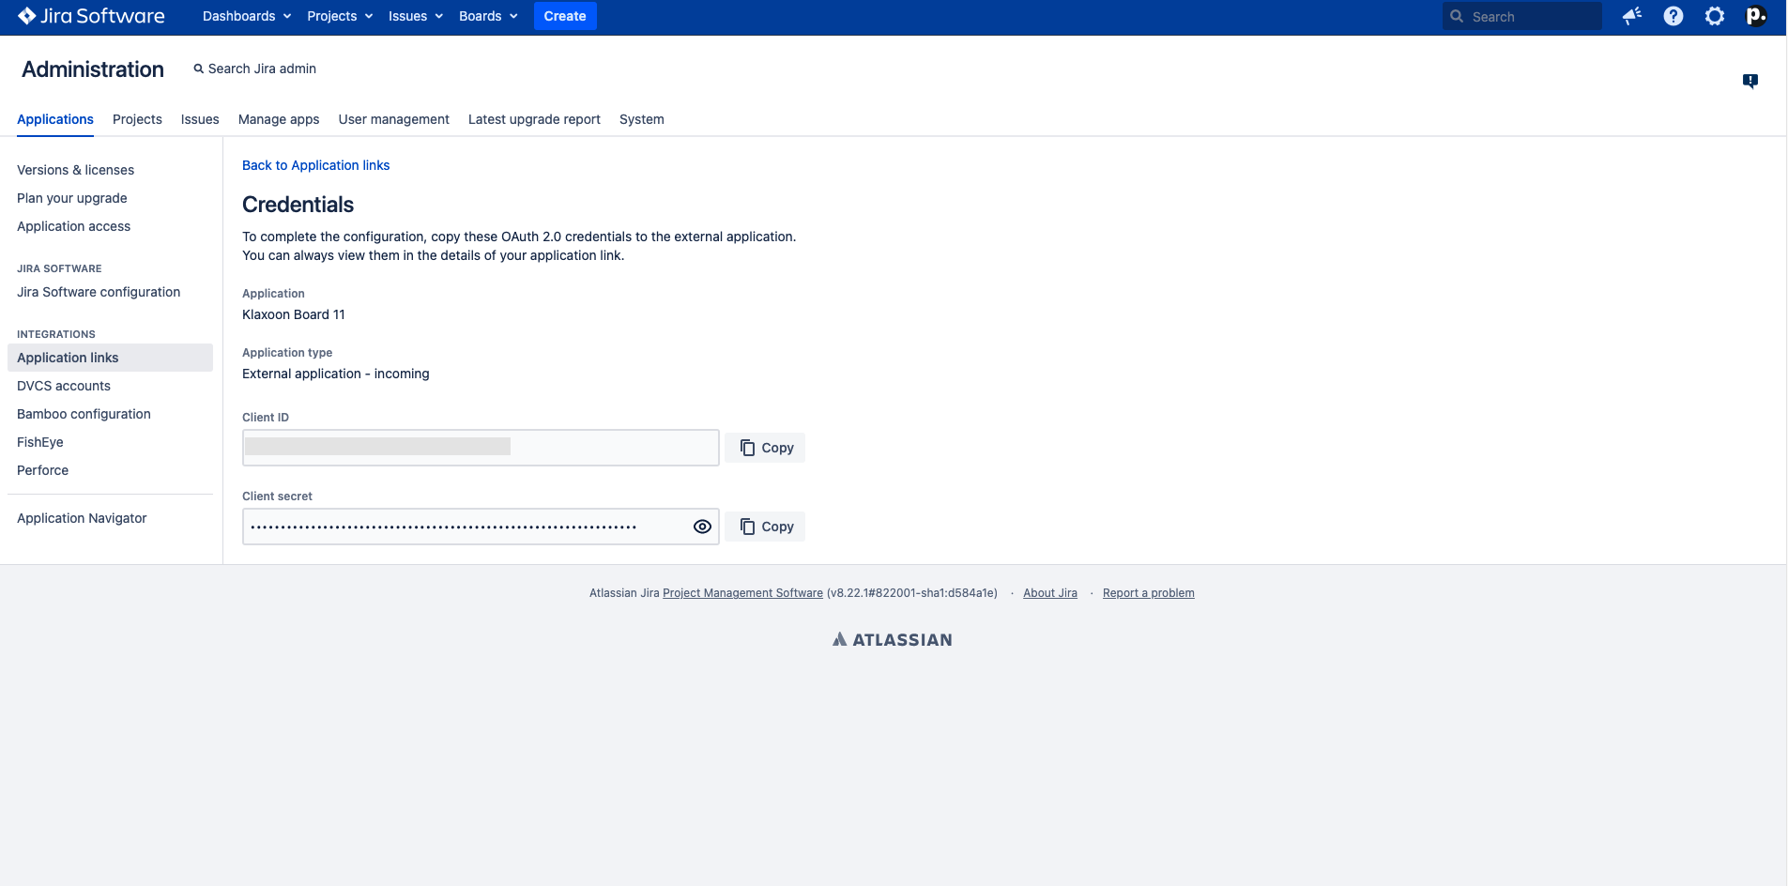Open the Jira Software home logo
Image resolution: width=1788 pixels, height=886 pixels.
pyautogui.click(x=89, y=16)
